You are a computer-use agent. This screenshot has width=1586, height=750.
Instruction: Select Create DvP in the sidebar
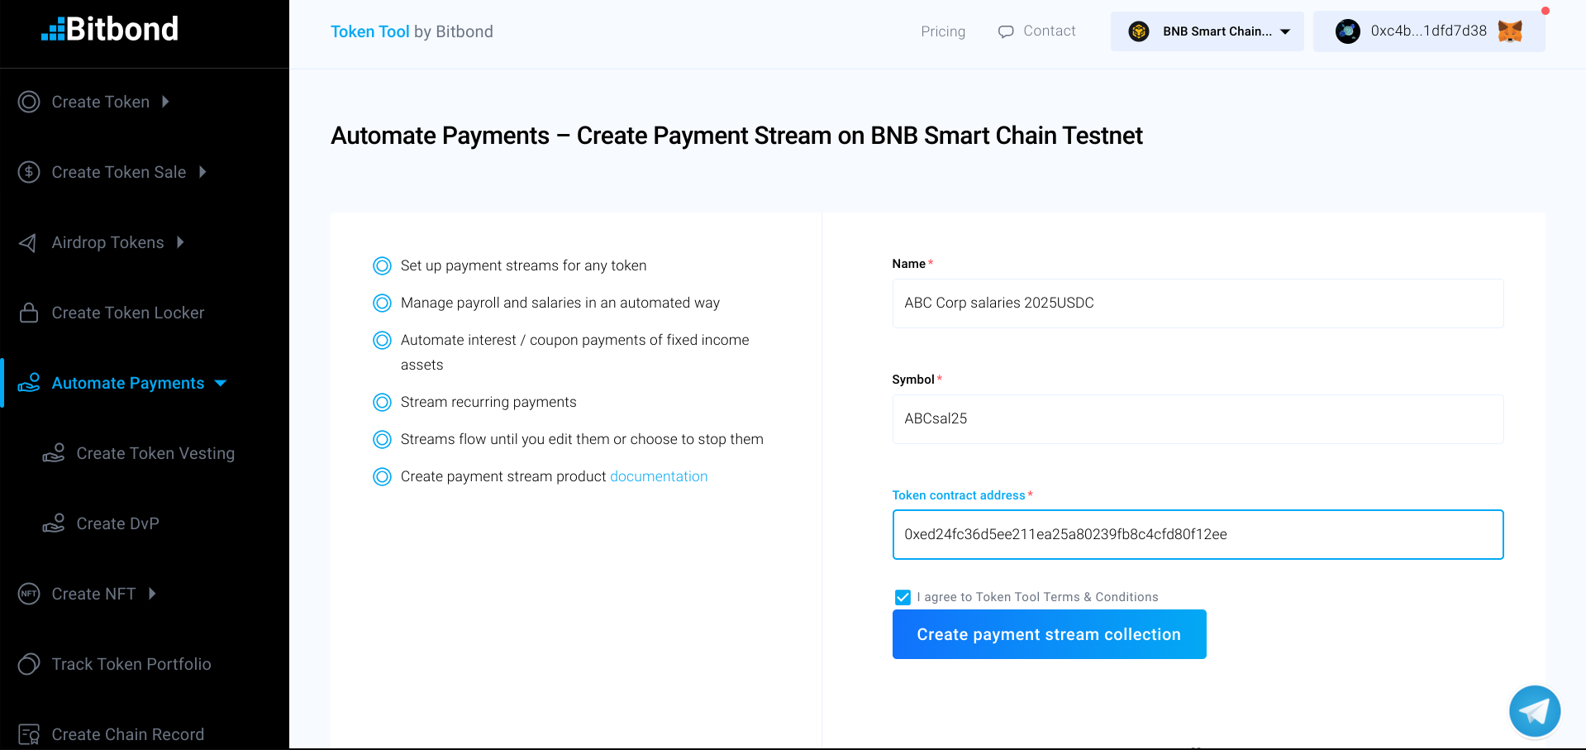click(x=117, y=523)
